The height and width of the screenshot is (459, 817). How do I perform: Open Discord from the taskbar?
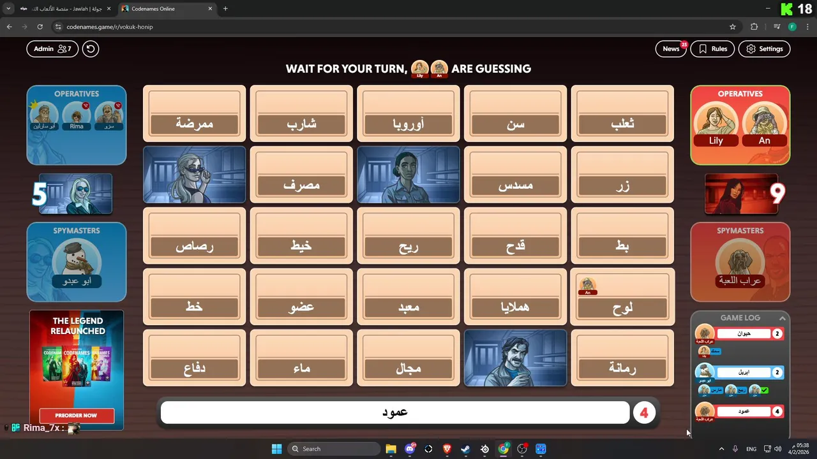click(x=410, y=449)
